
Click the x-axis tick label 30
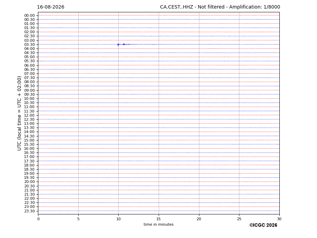(x=279, y=219)
